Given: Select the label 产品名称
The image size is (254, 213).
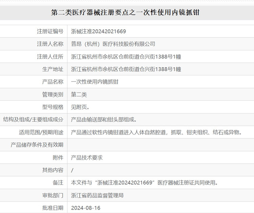Looking at the screenshot, I should 52,82.
